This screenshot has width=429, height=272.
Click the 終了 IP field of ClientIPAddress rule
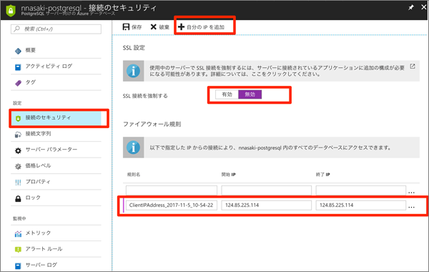click(361, 205)
